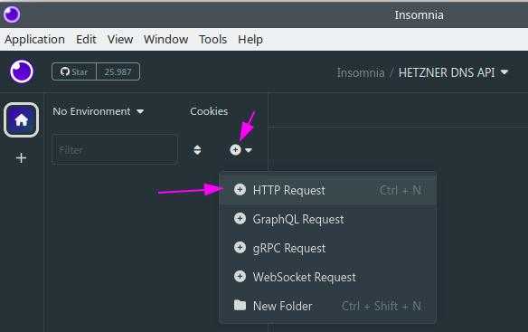This screenshot has width=528, height=332.
Task: Click the star count 25,987
Action: [x=118, y=71]
